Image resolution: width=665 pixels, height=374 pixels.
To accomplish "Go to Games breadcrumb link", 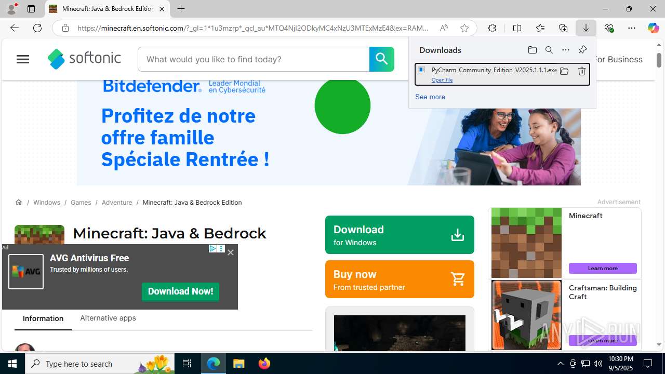I will (x=81, y=203).
